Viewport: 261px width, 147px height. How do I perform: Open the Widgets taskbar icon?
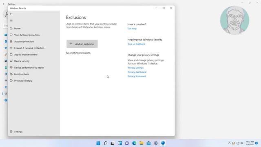(120, 143)
